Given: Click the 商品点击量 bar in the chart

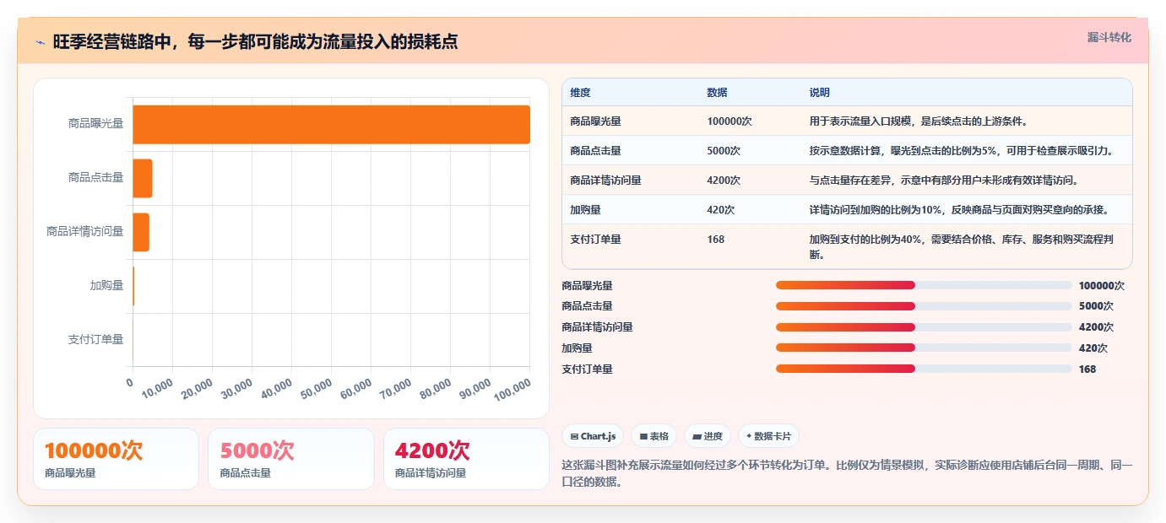Looking at the screenshot, I should click(143, 178).
